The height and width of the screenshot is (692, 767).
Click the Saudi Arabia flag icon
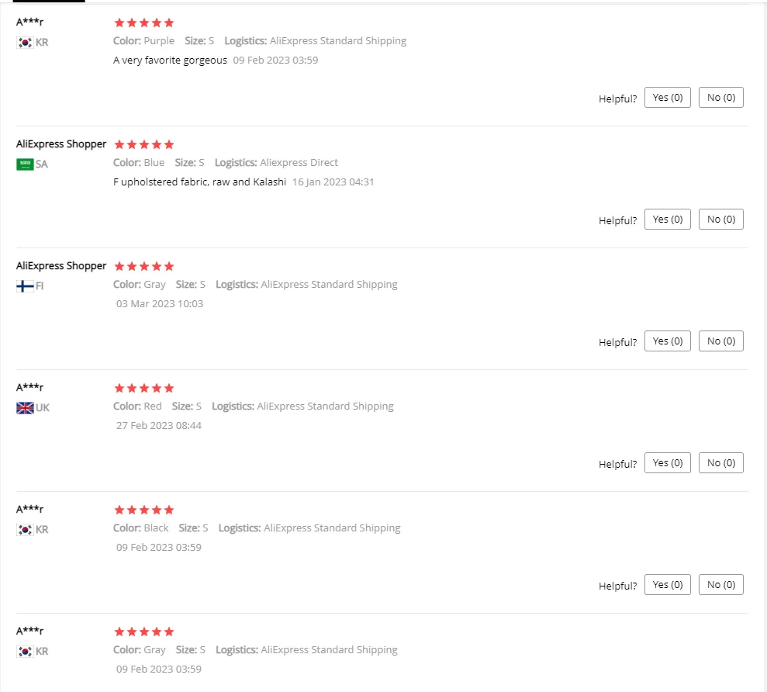click(25, 164)
